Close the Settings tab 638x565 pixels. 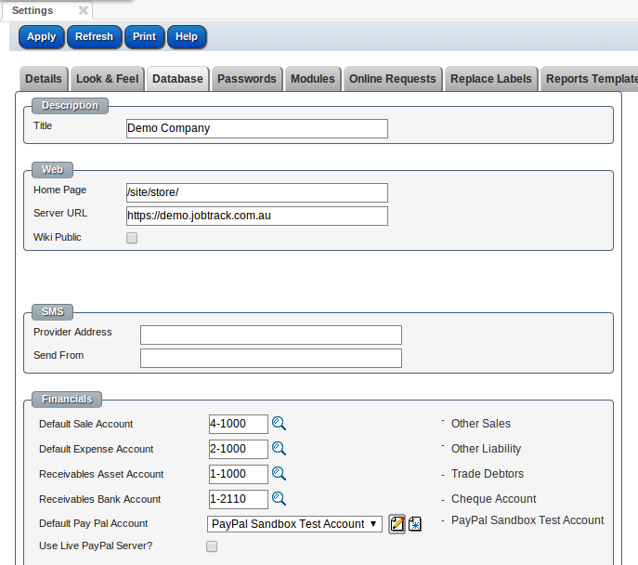coord(83,10)
